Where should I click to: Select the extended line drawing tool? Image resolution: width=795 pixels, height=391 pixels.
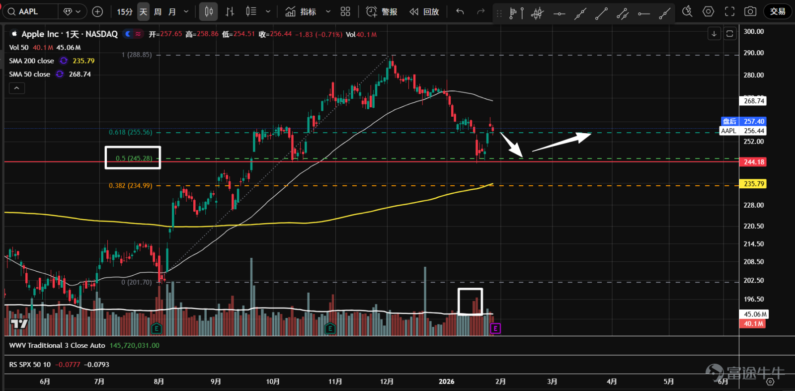[580, 13]
